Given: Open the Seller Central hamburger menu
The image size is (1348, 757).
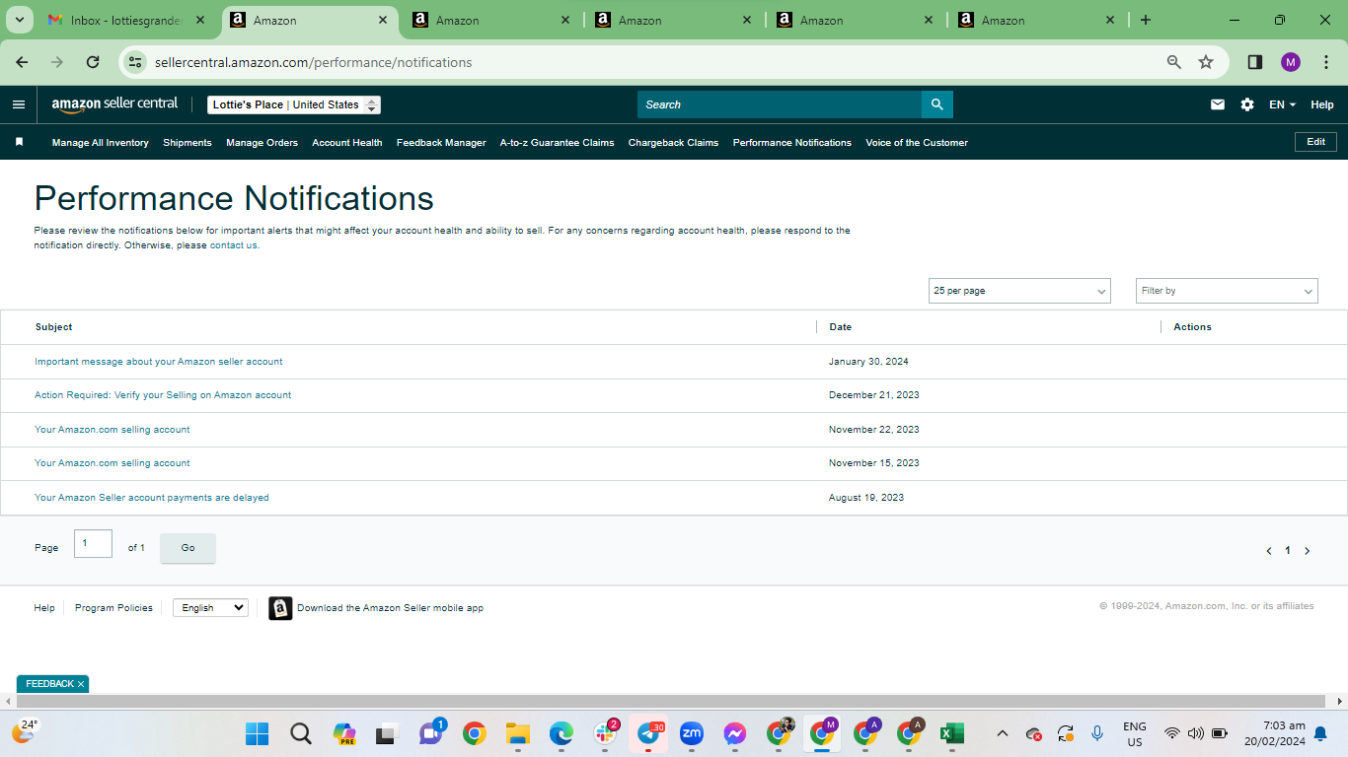Looking at the screenshot, I should pyautogui.click(x=19, y=104).
